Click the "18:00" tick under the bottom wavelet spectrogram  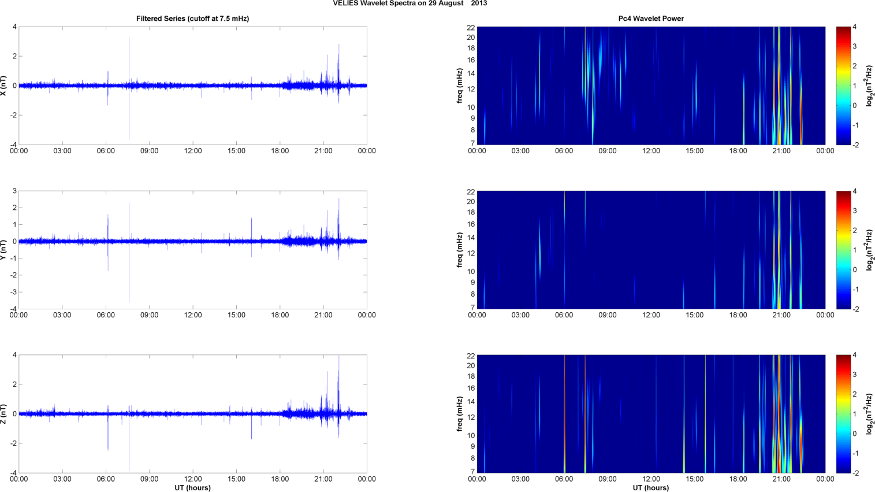[x=738, y=479]
